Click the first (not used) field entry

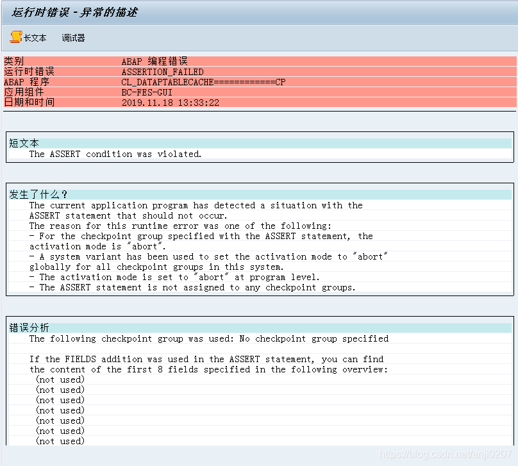click(x=60, y=379)
